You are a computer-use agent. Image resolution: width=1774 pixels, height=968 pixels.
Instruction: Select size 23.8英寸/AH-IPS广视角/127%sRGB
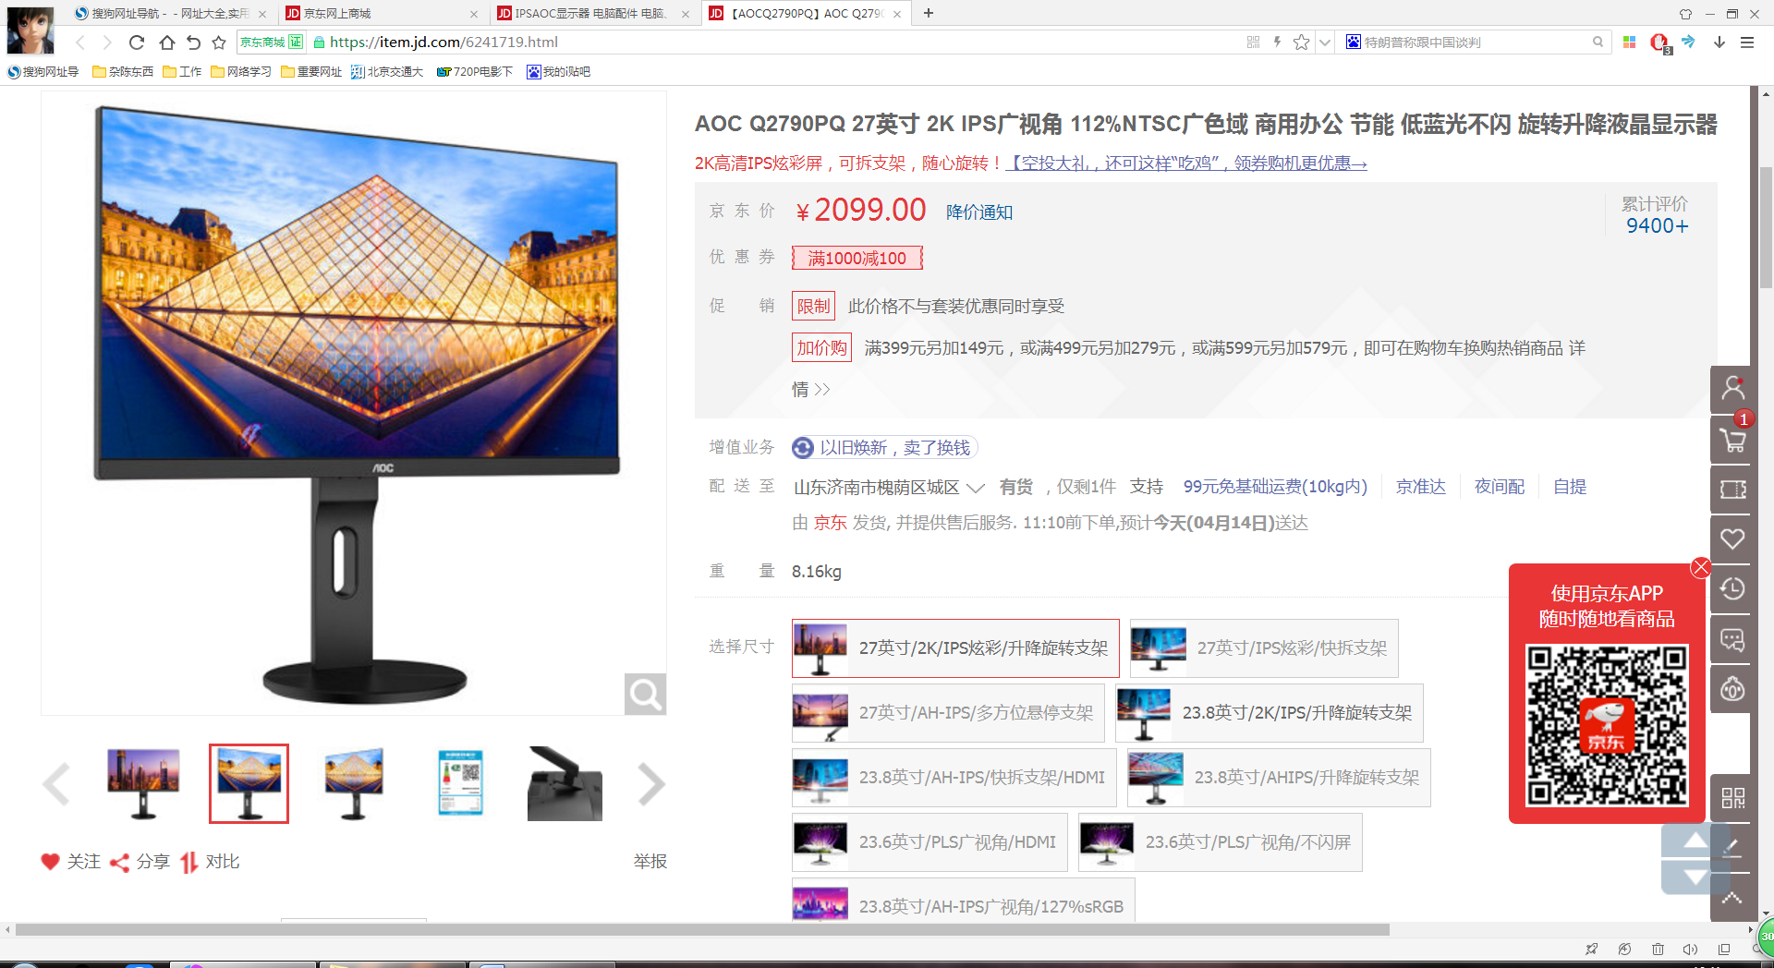click(964, 900)
